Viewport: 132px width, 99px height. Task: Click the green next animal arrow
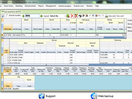[x=42, y=16]
